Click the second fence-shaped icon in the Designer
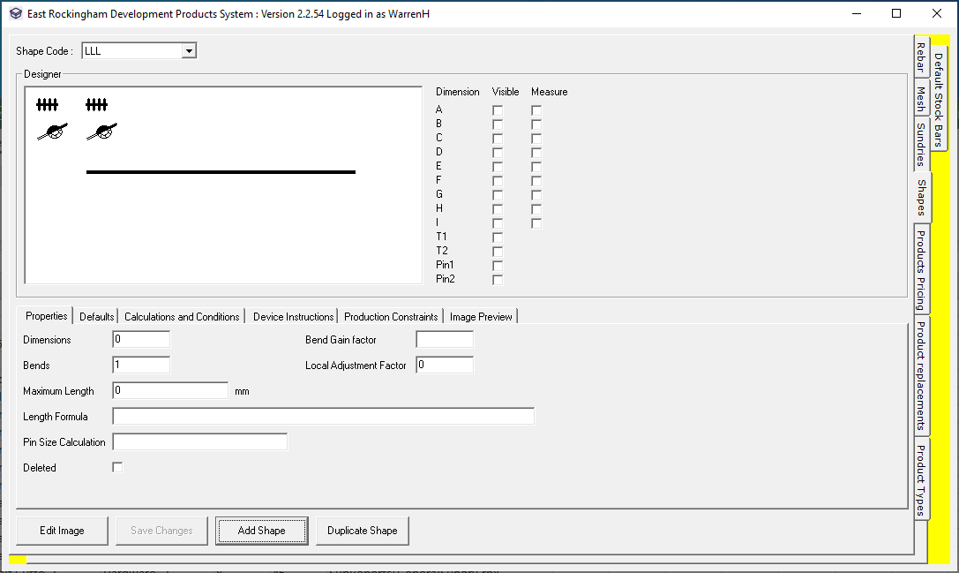Viewport: 959px width, 573px height. tap(96, 105)
